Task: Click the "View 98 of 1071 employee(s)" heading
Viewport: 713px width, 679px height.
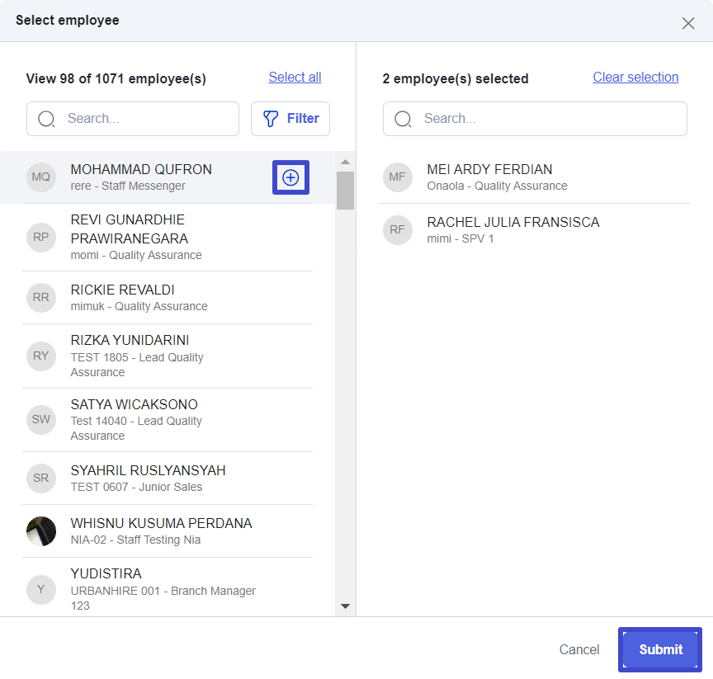Action: [116, 78]
